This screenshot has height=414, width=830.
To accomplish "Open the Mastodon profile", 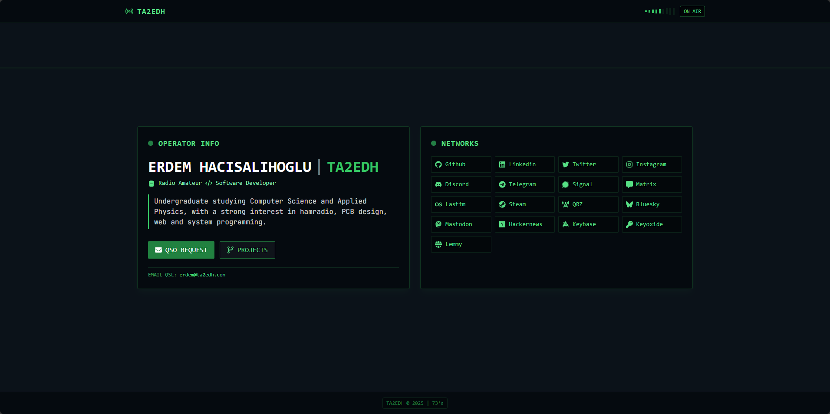I will pos(461,224).
